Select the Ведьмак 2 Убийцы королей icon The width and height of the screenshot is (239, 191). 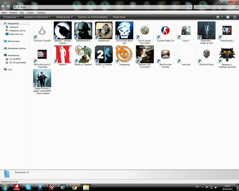[x=227, y=54]
